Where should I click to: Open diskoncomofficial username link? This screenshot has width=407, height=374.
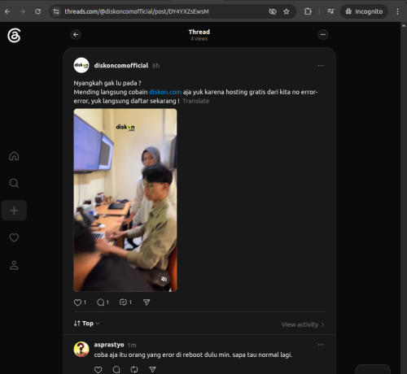point(121,66)
